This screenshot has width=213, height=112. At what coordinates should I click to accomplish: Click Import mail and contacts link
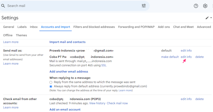67,42
